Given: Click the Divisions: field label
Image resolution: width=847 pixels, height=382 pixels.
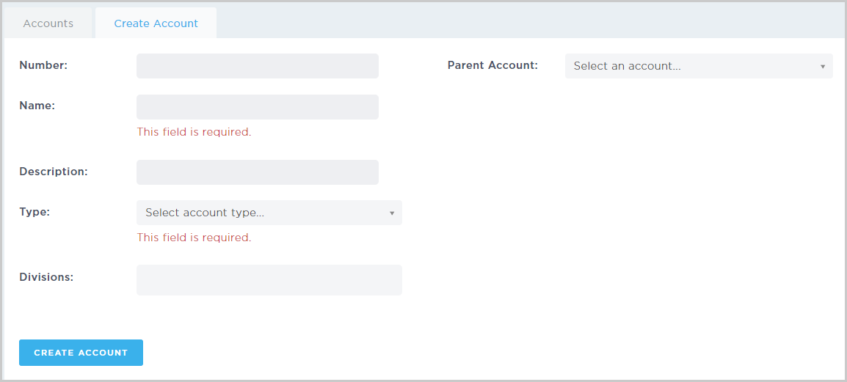Looking at the screenshot, I should point(46,277).
